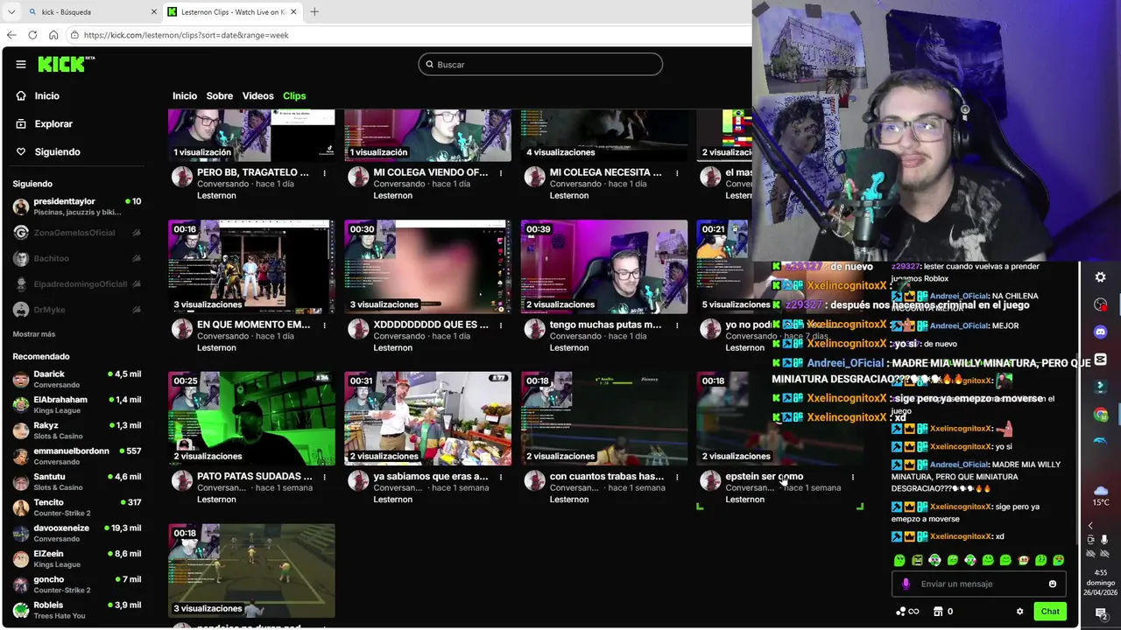The width and height of the screenshot is (1121, 630).
Task: Expand Mostrar más in the Siguiendo list
Action: click(34, 334)
